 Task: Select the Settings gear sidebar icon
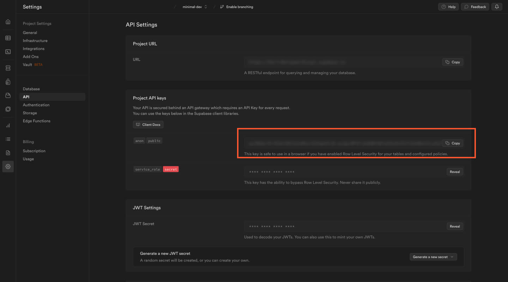(8, 166)
